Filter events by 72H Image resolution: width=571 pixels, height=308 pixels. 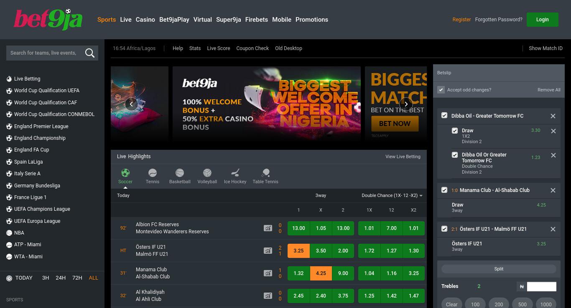point(77,278)
